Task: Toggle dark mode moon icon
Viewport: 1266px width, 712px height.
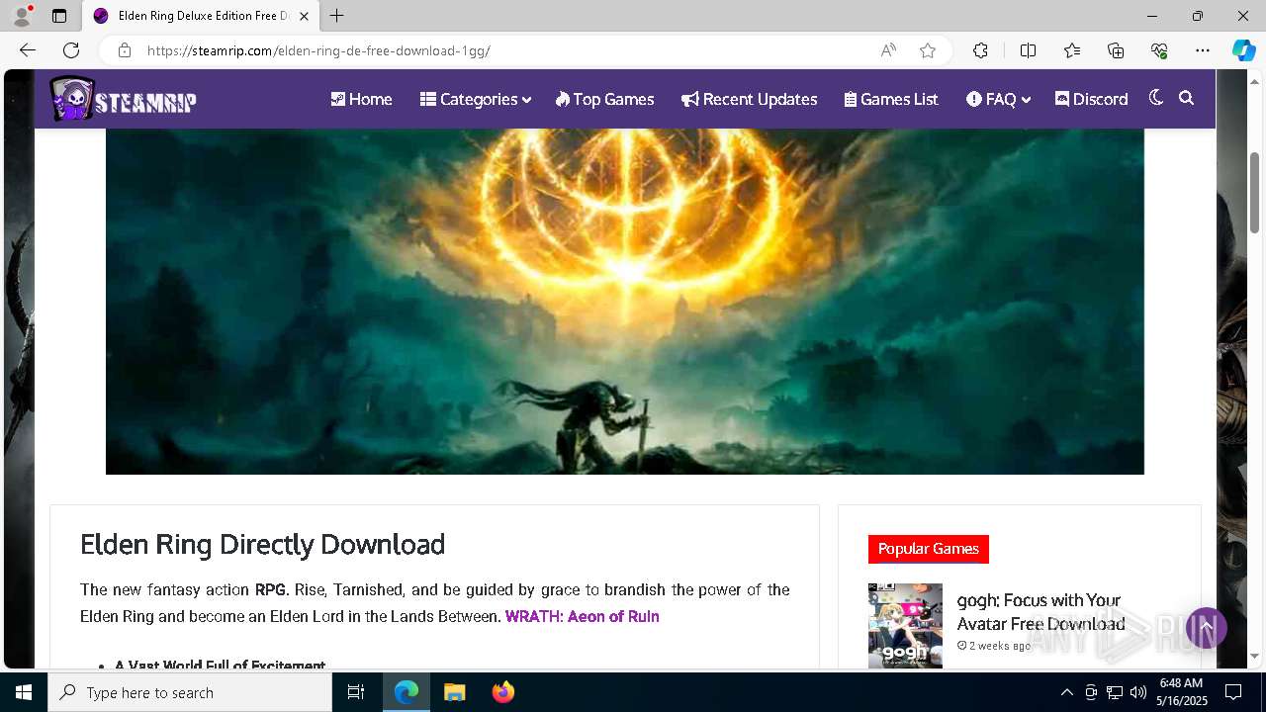Action: point(1155,98)
